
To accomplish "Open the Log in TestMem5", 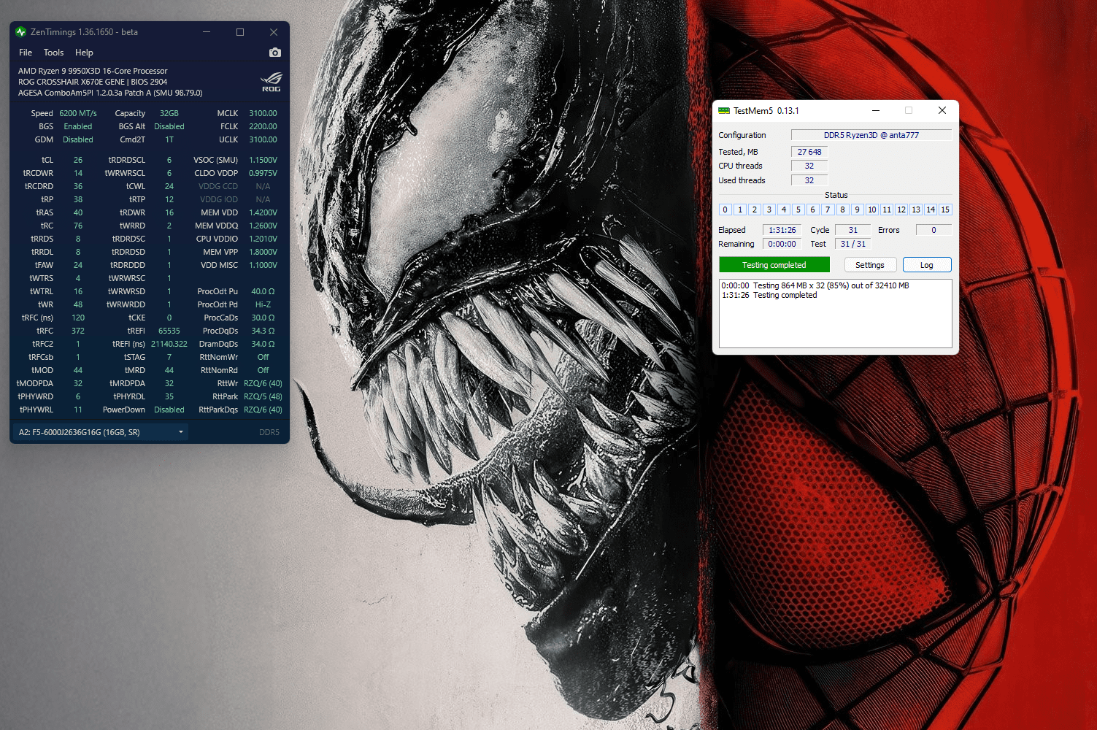I will tap(927, 265).
